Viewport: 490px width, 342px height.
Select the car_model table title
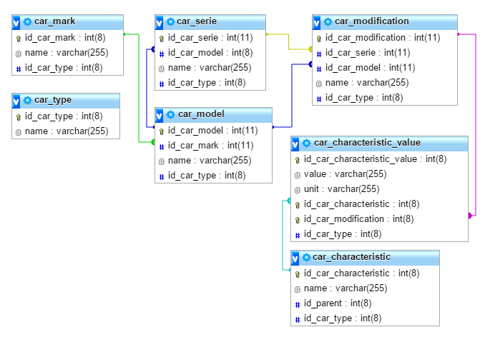[201, 114]
